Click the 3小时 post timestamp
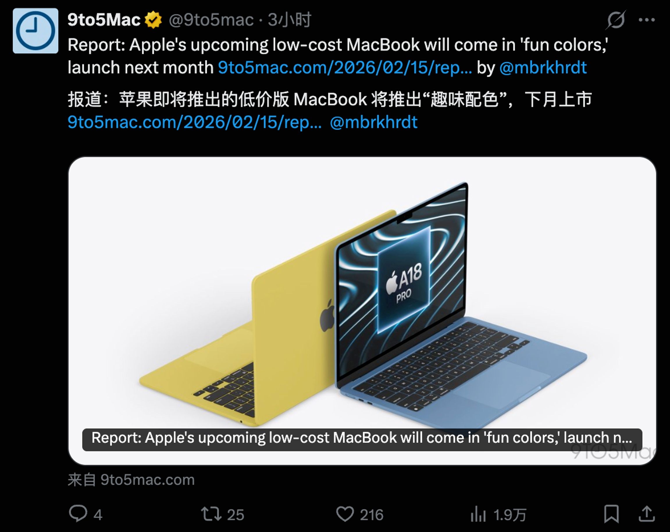Viewport: 670px width, 532px height. (x=290, y=20)
